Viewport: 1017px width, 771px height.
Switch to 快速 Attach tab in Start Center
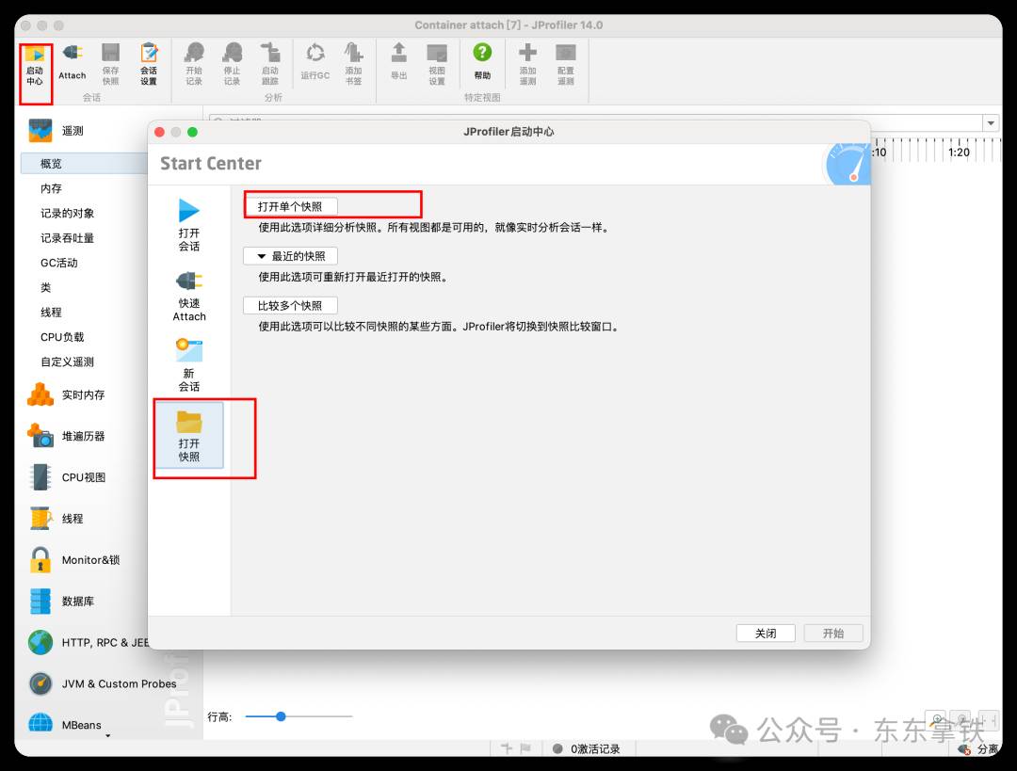[x=188, y=296]
